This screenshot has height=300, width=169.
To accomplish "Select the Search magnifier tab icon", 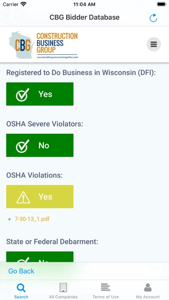I will [x=21, y=288].
